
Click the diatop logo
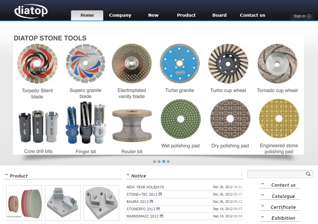tap(31, 11)
